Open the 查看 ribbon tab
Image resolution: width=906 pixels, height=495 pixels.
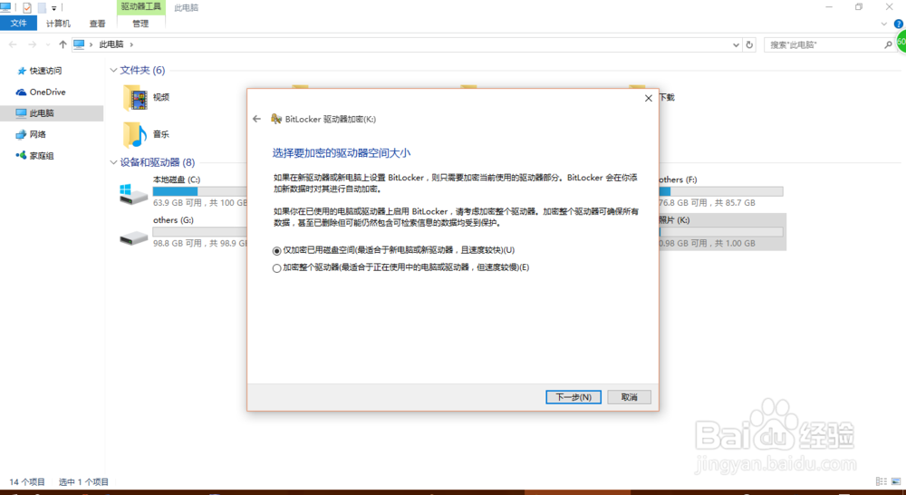pyautogui.click(x=98, y=24)
